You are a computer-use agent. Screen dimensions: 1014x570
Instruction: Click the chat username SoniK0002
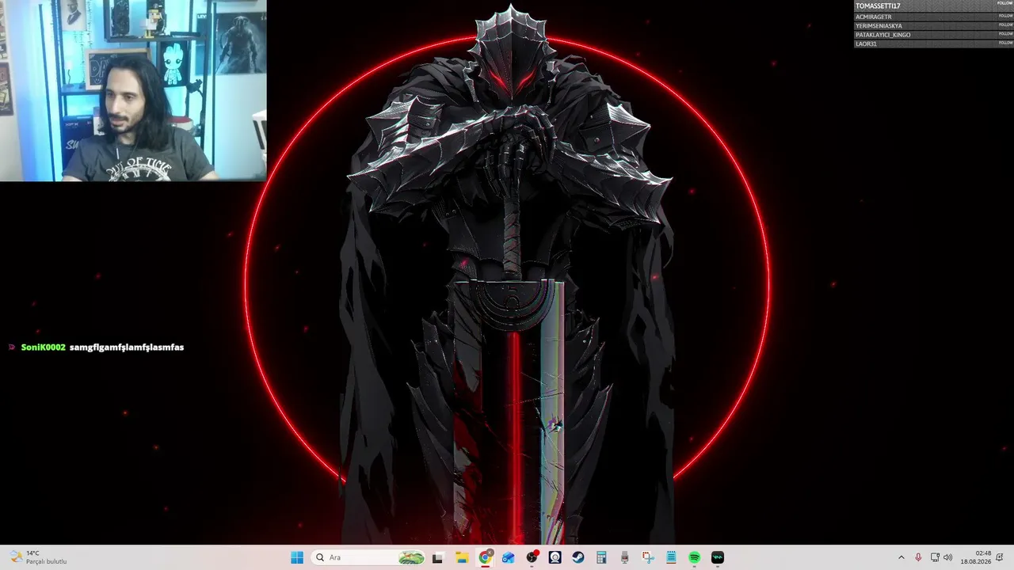point(43,348)
